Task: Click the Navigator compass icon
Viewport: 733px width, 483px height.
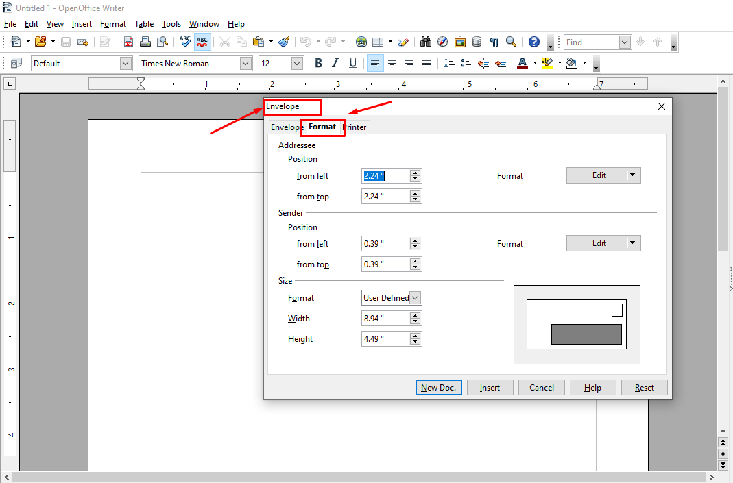Action: [443, 42]
